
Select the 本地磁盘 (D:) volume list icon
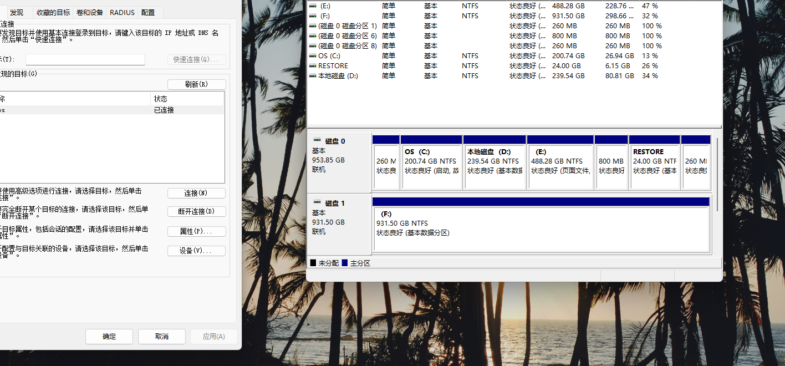pos(313,76)
